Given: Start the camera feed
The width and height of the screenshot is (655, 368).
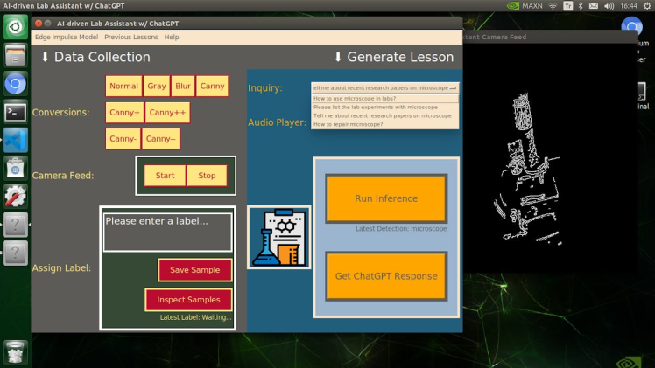Looking at the screenshot, I should pos(165,176).
